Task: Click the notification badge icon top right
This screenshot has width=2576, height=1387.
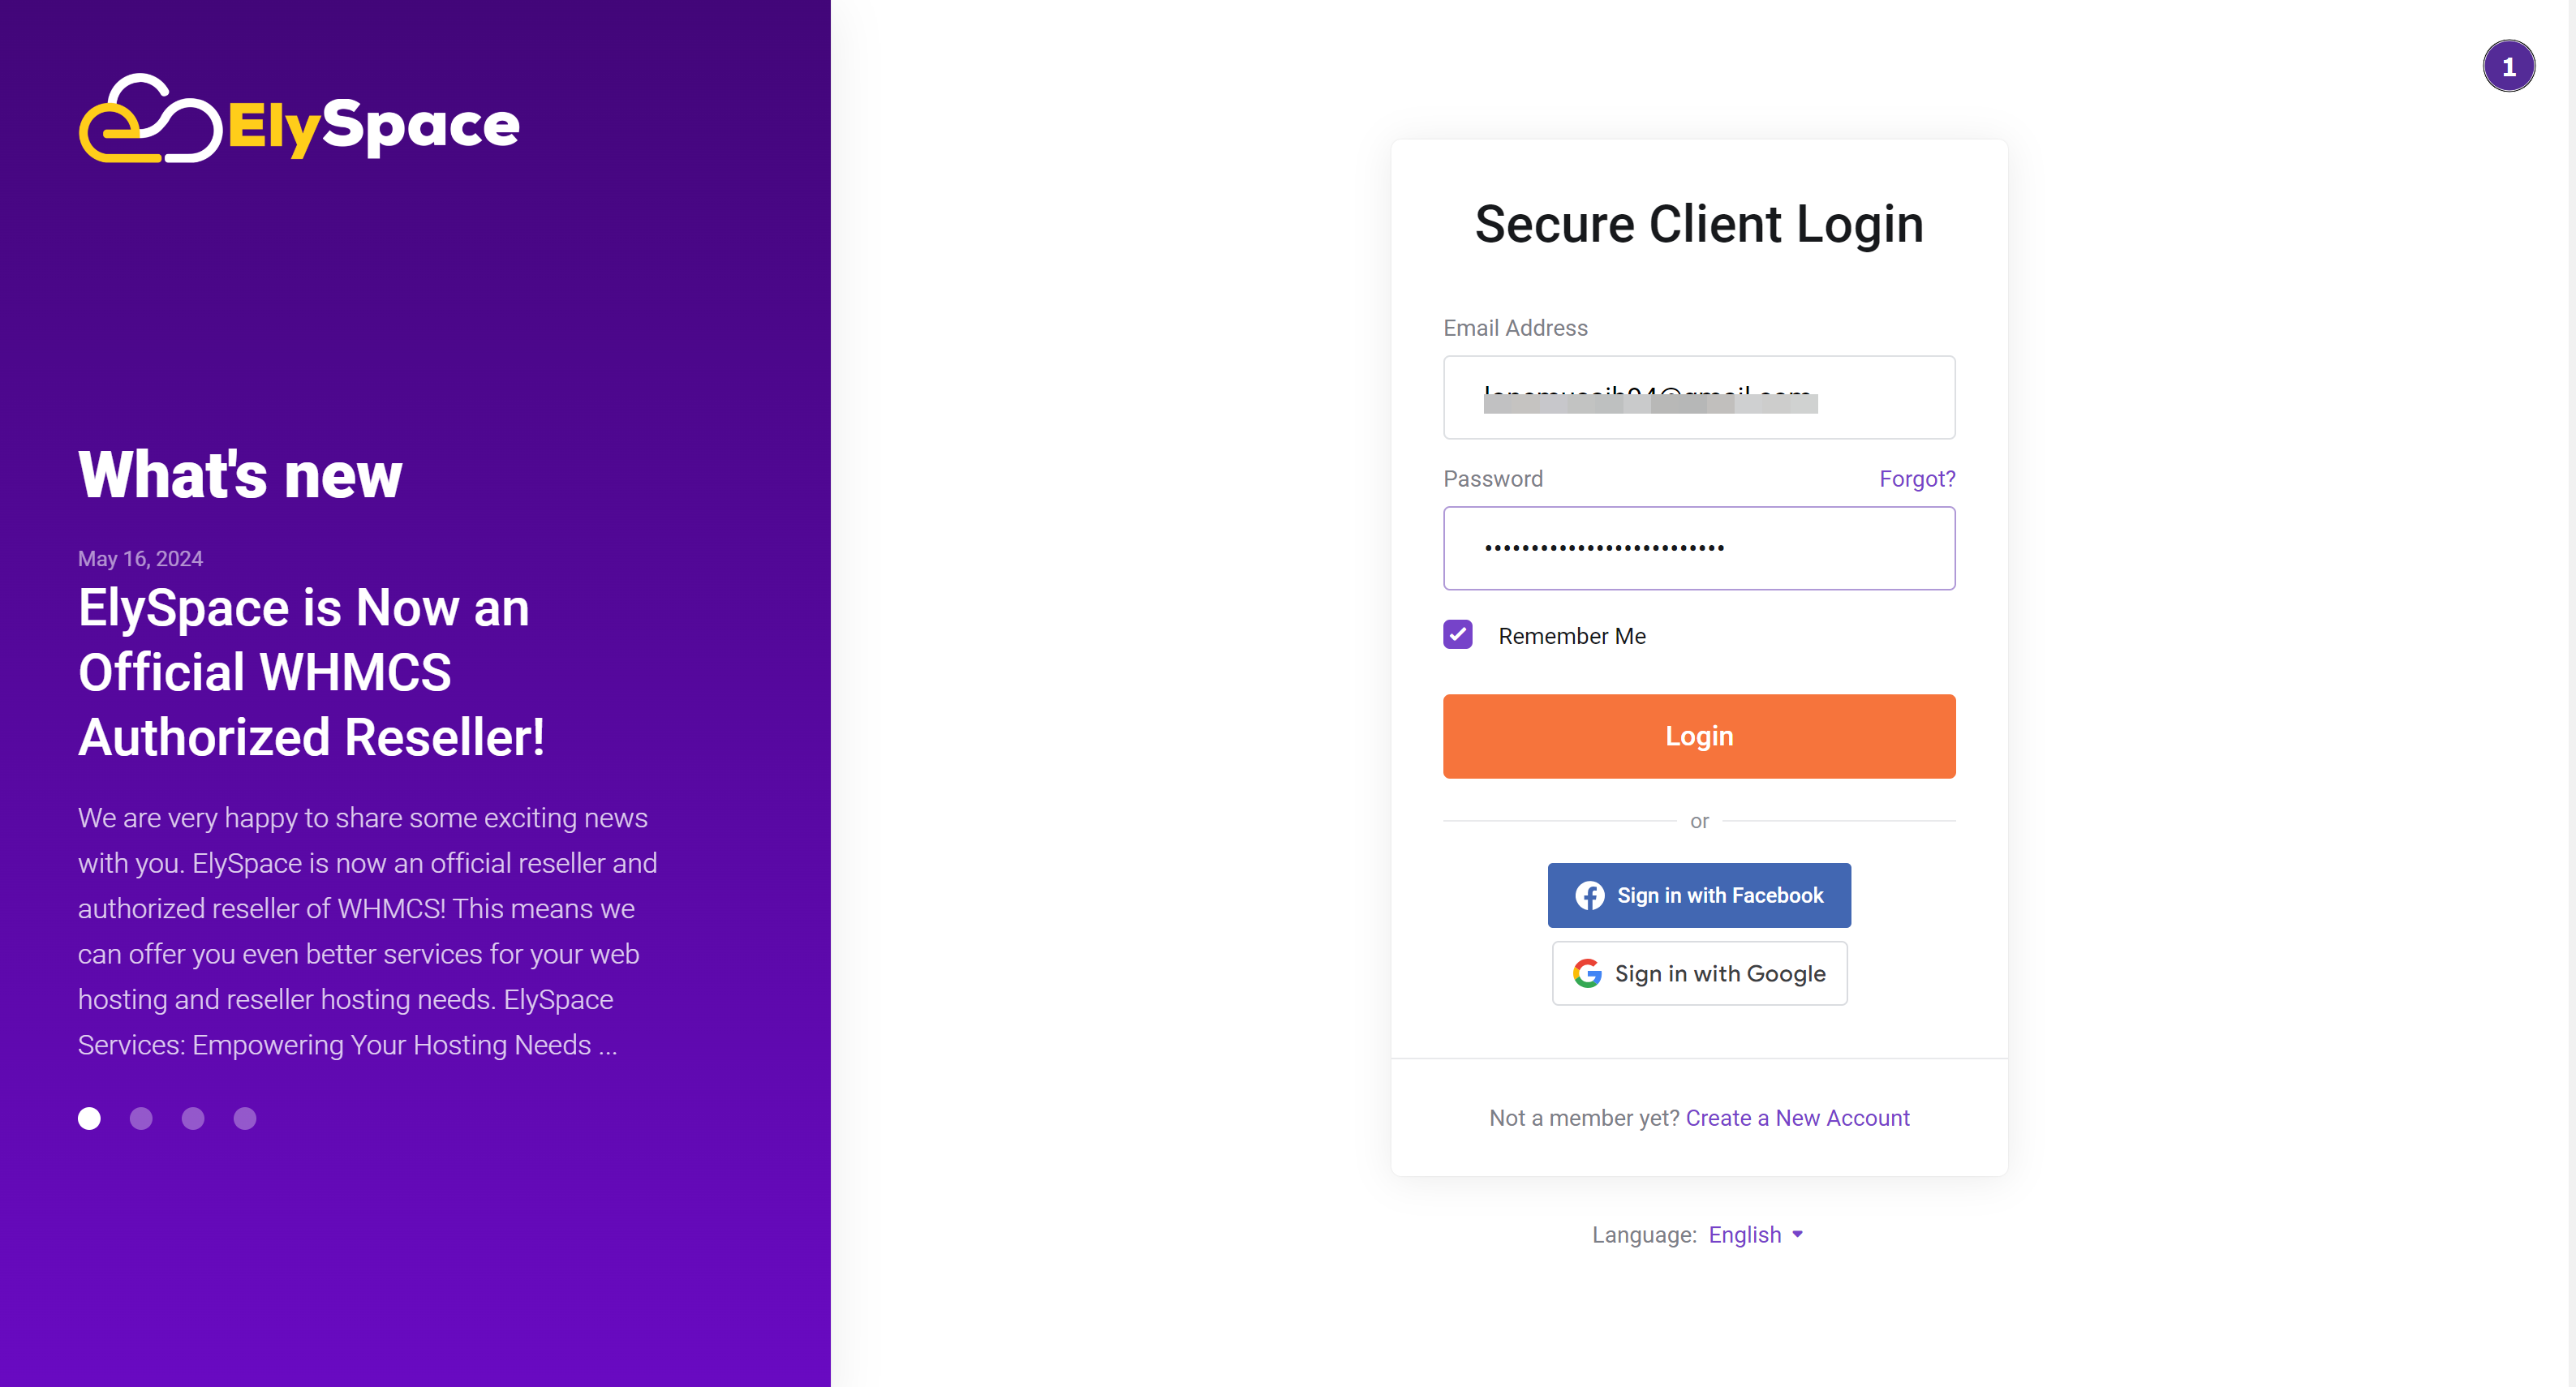Action: [2506, 65]
